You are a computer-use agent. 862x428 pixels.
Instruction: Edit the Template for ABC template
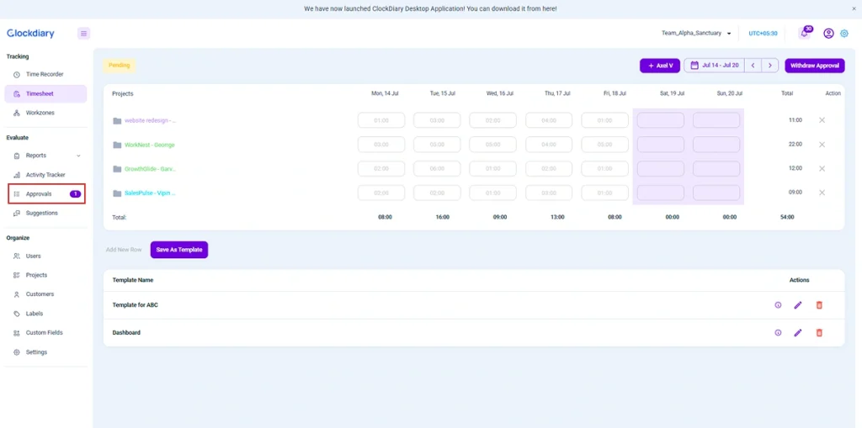(798, 305)
